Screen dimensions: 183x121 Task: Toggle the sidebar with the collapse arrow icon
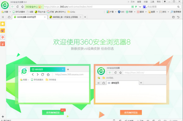click(x=3, y=17)
